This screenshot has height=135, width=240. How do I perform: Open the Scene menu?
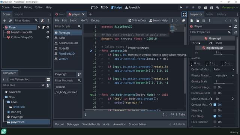6,7
